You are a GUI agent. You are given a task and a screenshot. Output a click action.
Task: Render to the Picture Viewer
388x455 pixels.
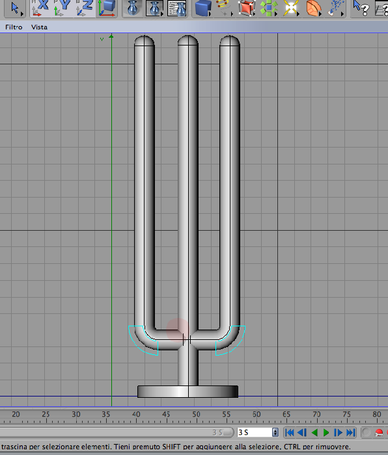154,8
